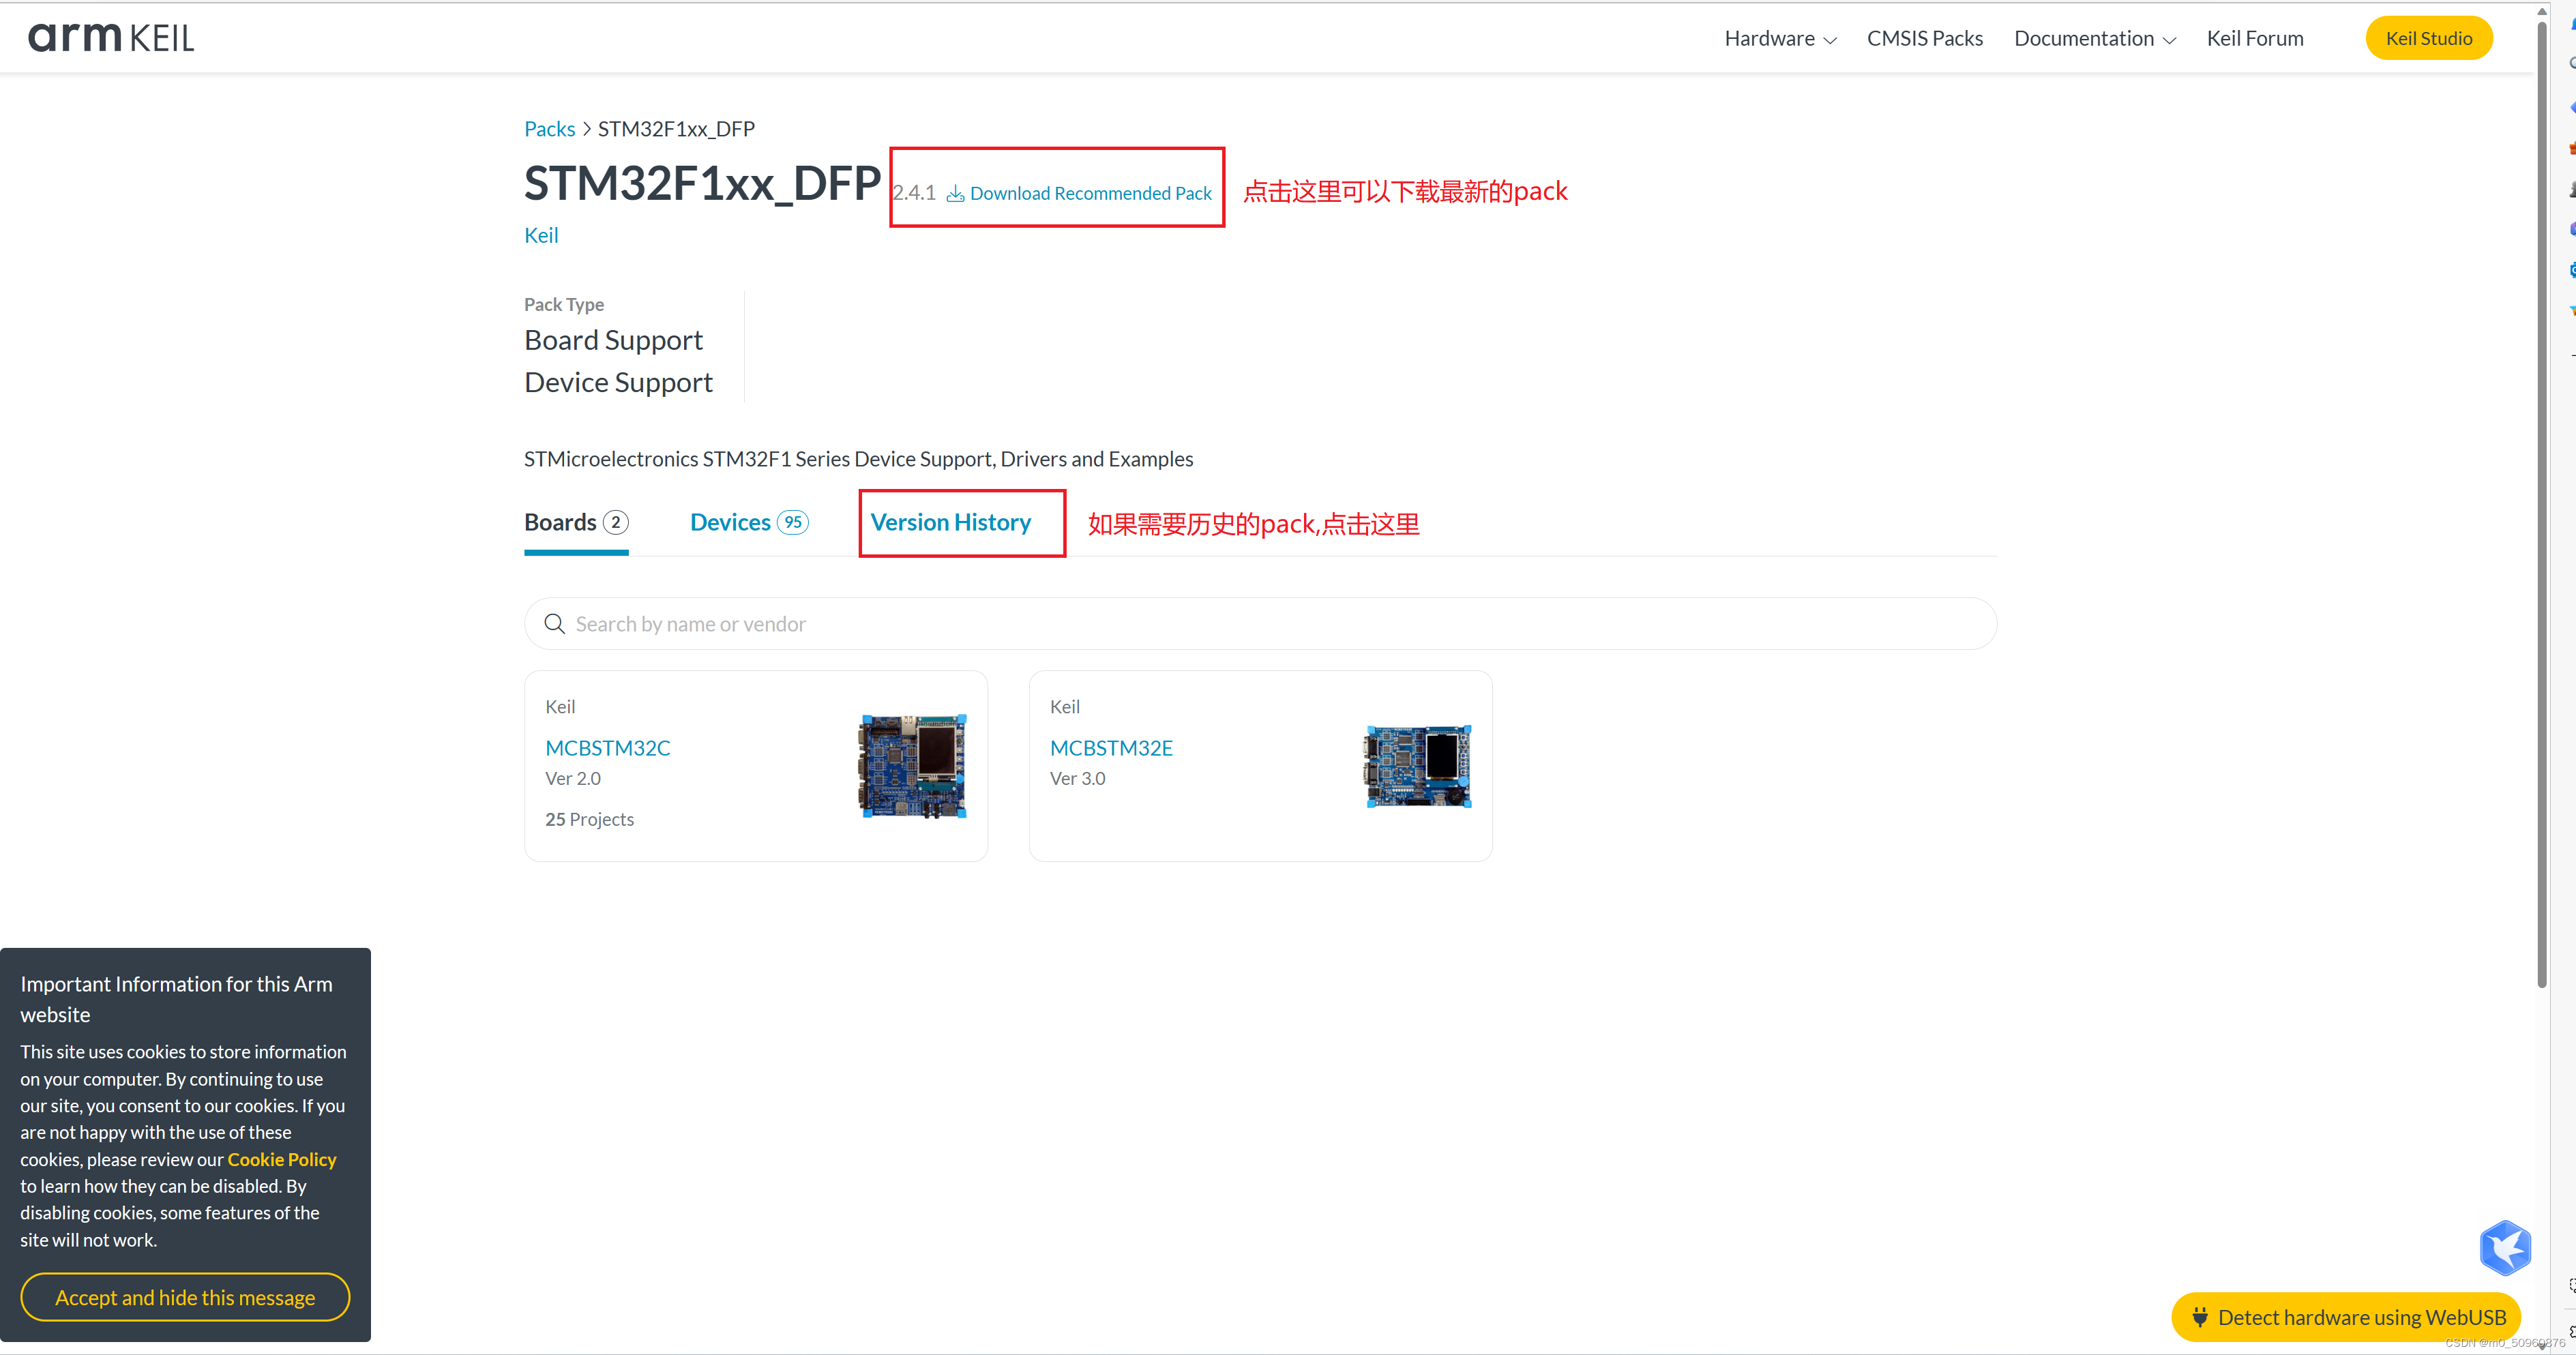
Task: Select the Boards tab
Action: click(576, 522)
